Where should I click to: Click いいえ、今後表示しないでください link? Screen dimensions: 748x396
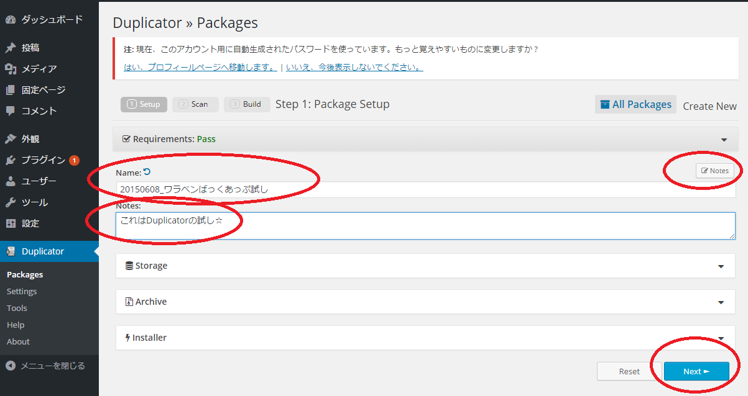(x=354, y=67)
